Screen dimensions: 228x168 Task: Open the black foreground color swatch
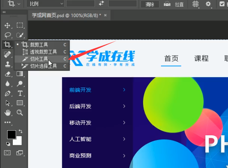12,135
